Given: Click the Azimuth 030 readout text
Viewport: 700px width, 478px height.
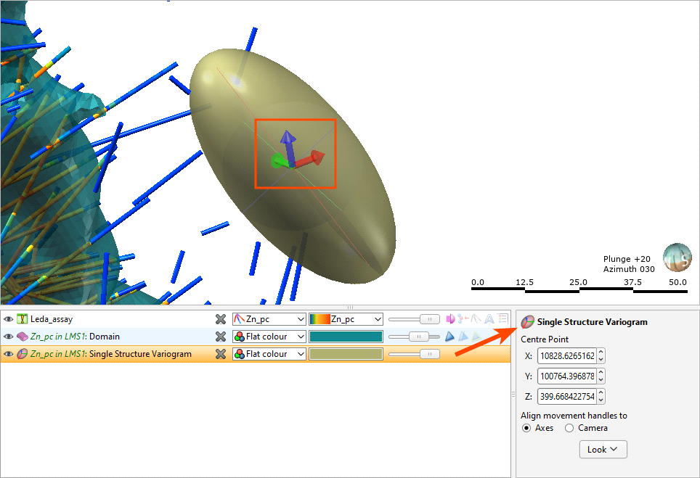Looking at the screenshot, I should 629,269.
